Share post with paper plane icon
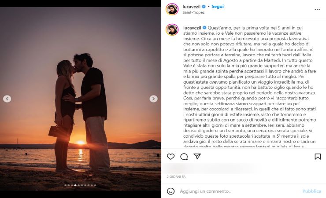The width and height of the screenshot is (326, 198). [197, 157]
